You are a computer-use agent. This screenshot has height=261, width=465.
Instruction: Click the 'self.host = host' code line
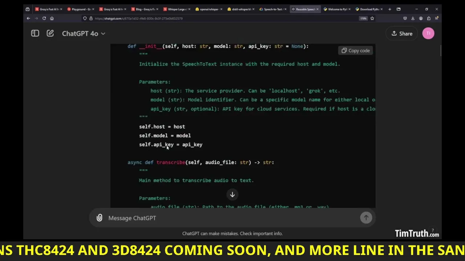pyautogui.click(x=162, y=127)
